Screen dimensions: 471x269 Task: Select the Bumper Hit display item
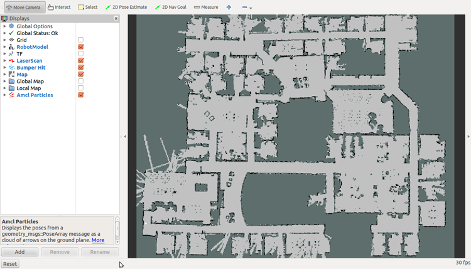31,68
